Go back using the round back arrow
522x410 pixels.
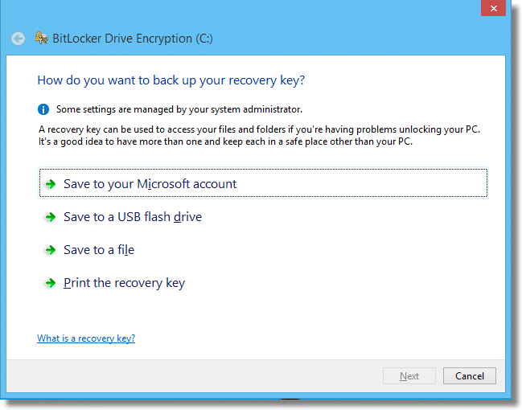coord(18,39)
